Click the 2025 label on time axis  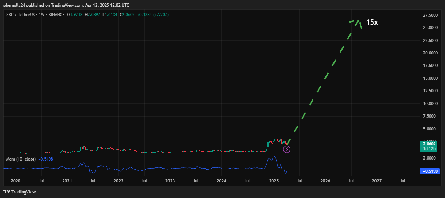pos(274,181)
